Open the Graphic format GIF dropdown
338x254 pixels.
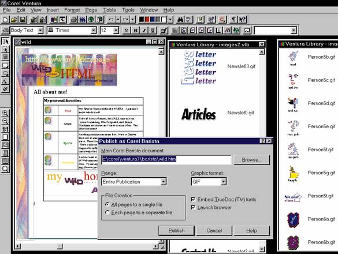tap(224, 182)
